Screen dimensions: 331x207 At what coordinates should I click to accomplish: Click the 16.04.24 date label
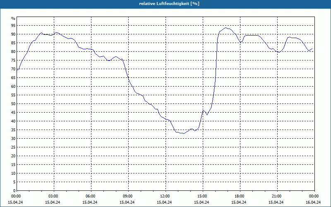point(313,202)
